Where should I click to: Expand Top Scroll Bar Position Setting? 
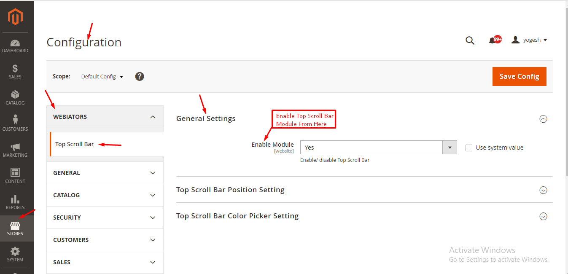(543, 190)
